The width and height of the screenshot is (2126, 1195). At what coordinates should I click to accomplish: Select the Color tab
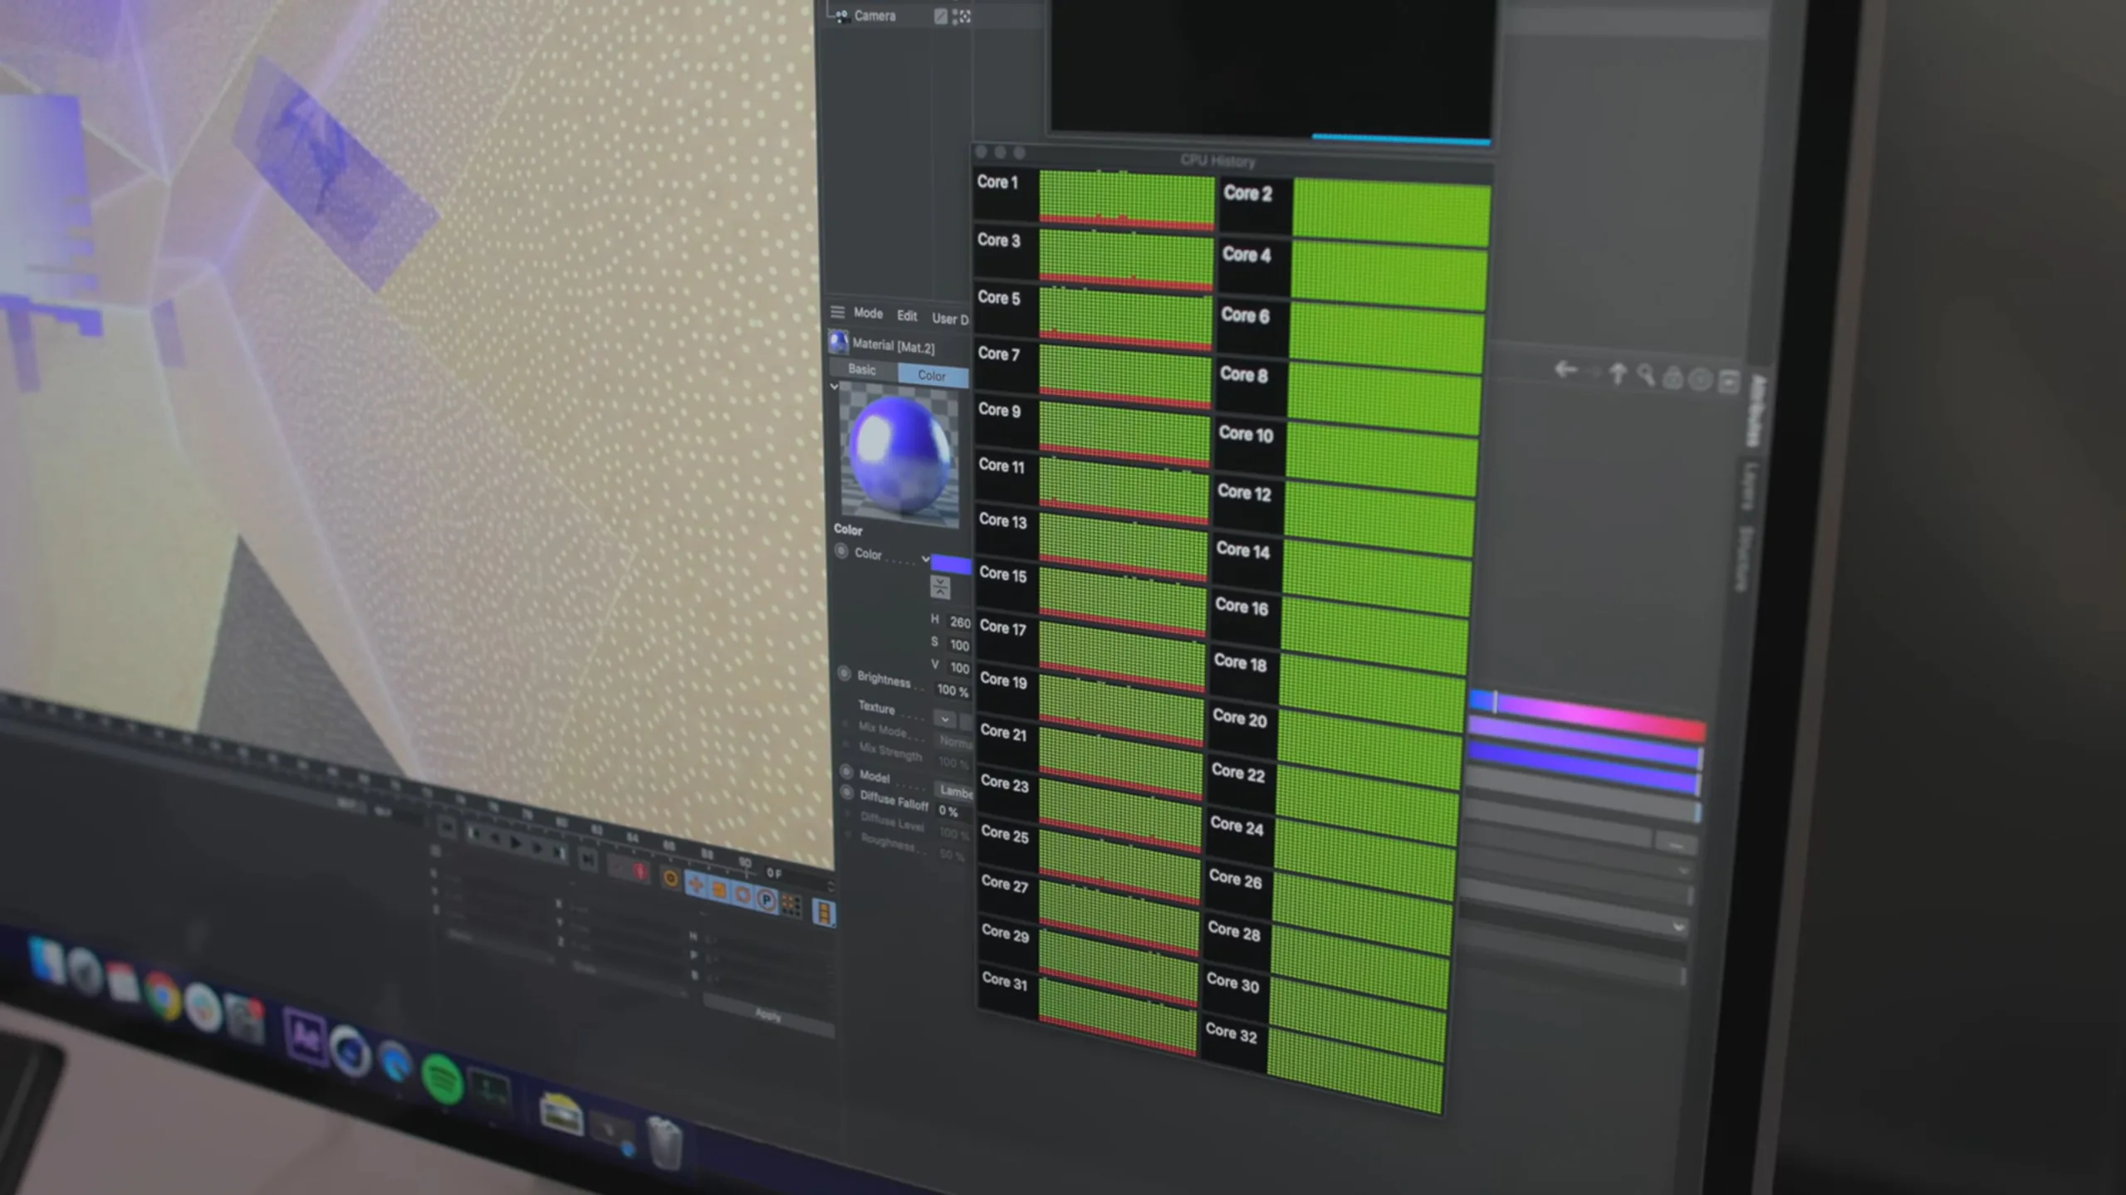click(933, 375)
